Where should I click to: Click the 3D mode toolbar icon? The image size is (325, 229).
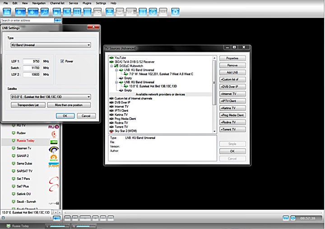click(x=97, y=12)
